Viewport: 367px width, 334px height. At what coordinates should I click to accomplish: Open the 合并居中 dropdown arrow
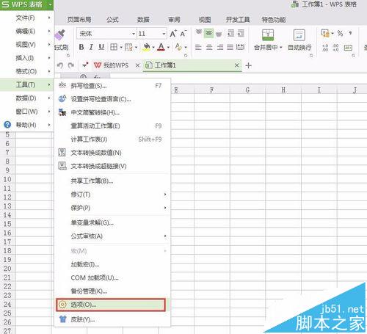click(x=280, y=47)
